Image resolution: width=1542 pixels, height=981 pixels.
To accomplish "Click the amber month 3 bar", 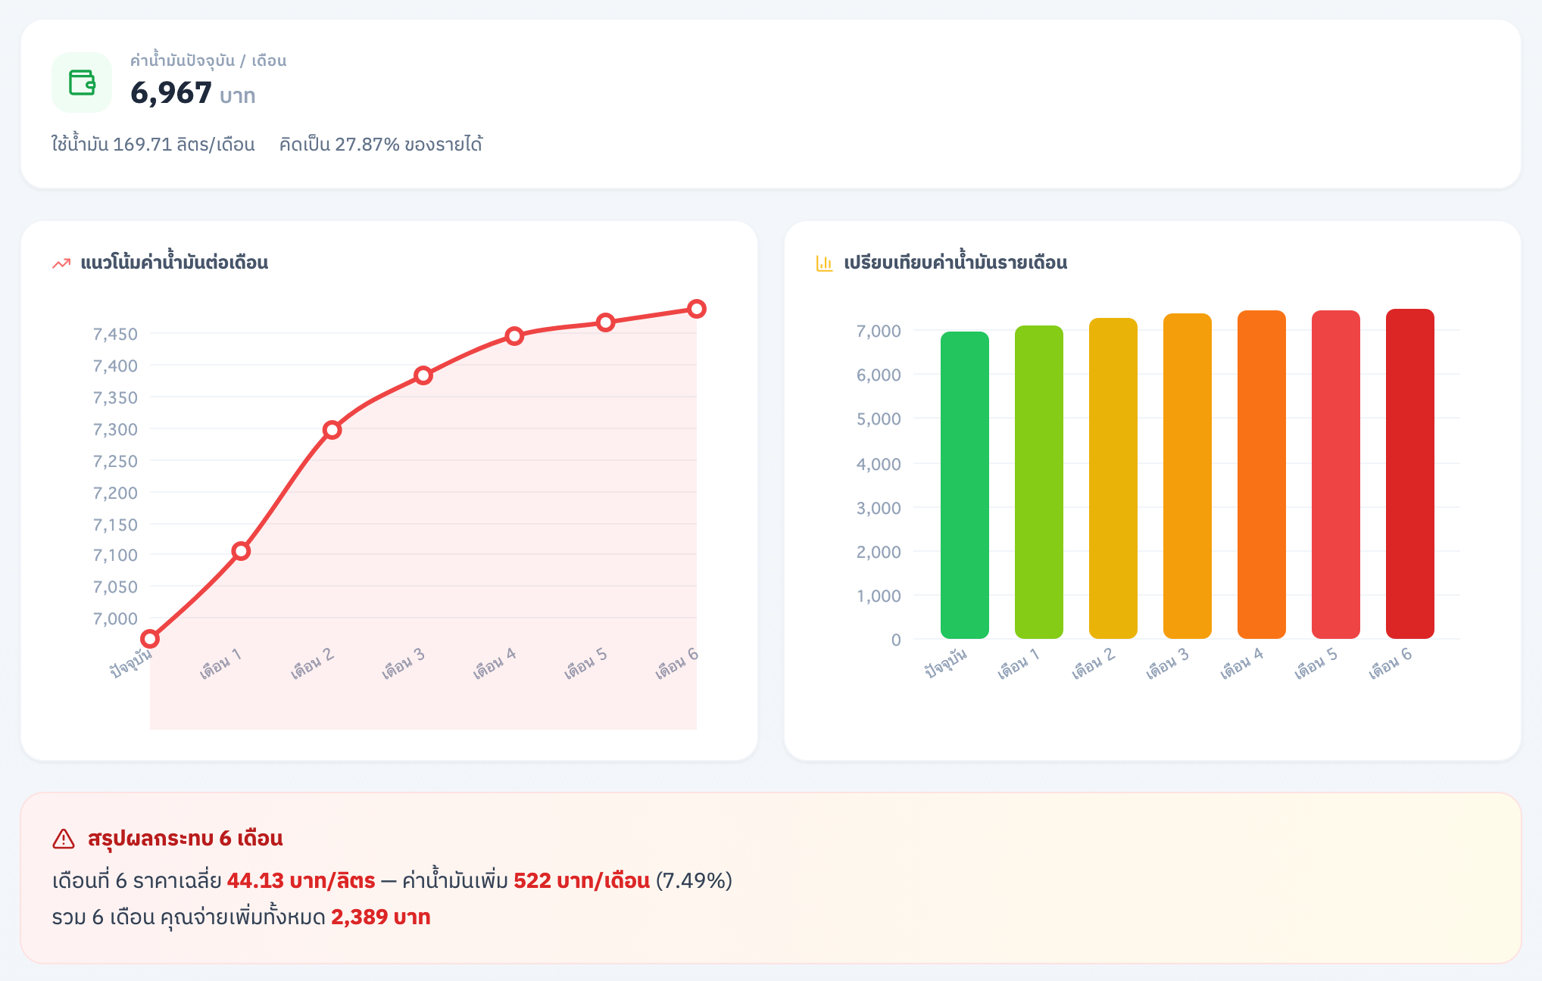I will click(1187, 475).
